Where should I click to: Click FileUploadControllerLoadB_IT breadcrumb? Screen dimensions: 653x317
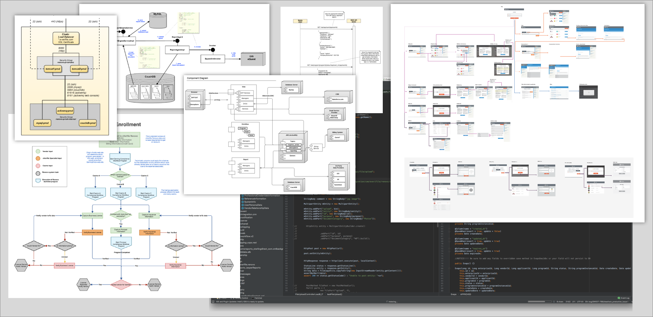pyautogui.click(x=309, y=294)
